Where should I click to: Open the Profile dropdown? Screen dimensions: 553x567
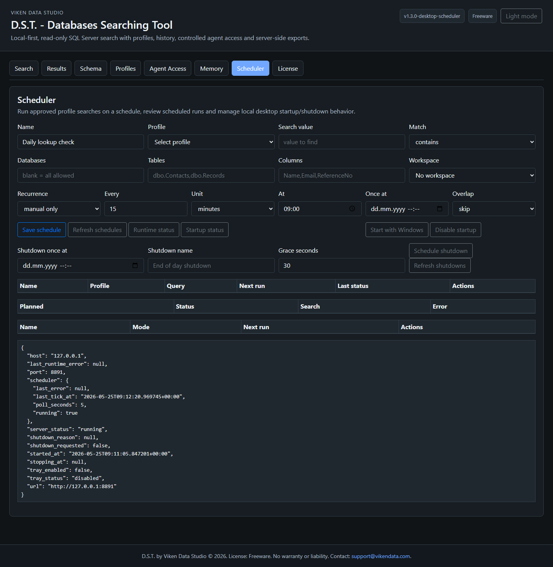point(211,142)
